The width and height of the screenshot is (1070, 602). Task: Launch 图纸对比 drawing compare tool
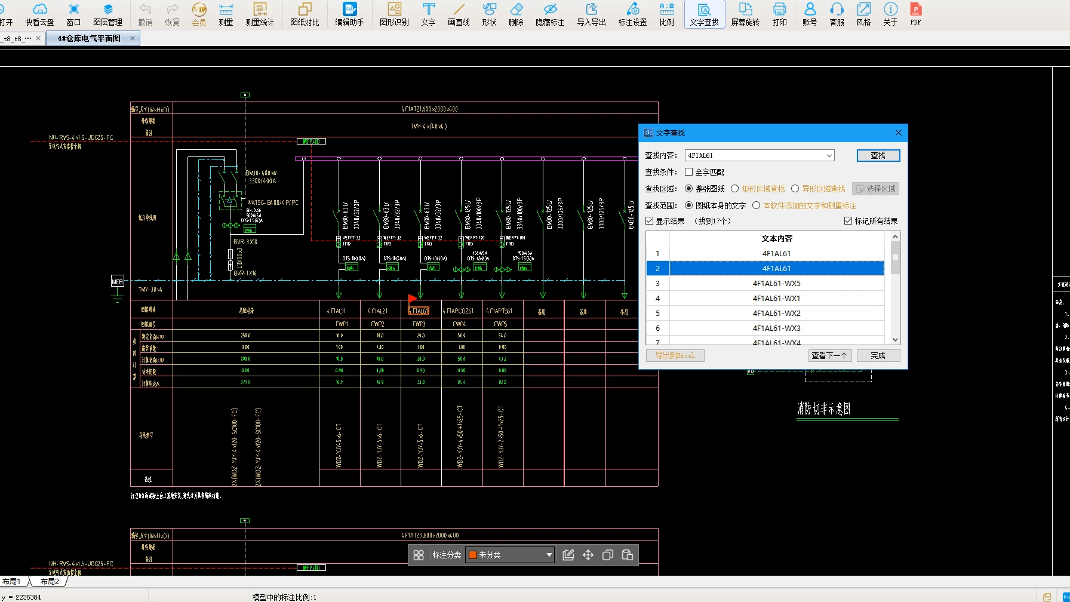tap(305, 14)
